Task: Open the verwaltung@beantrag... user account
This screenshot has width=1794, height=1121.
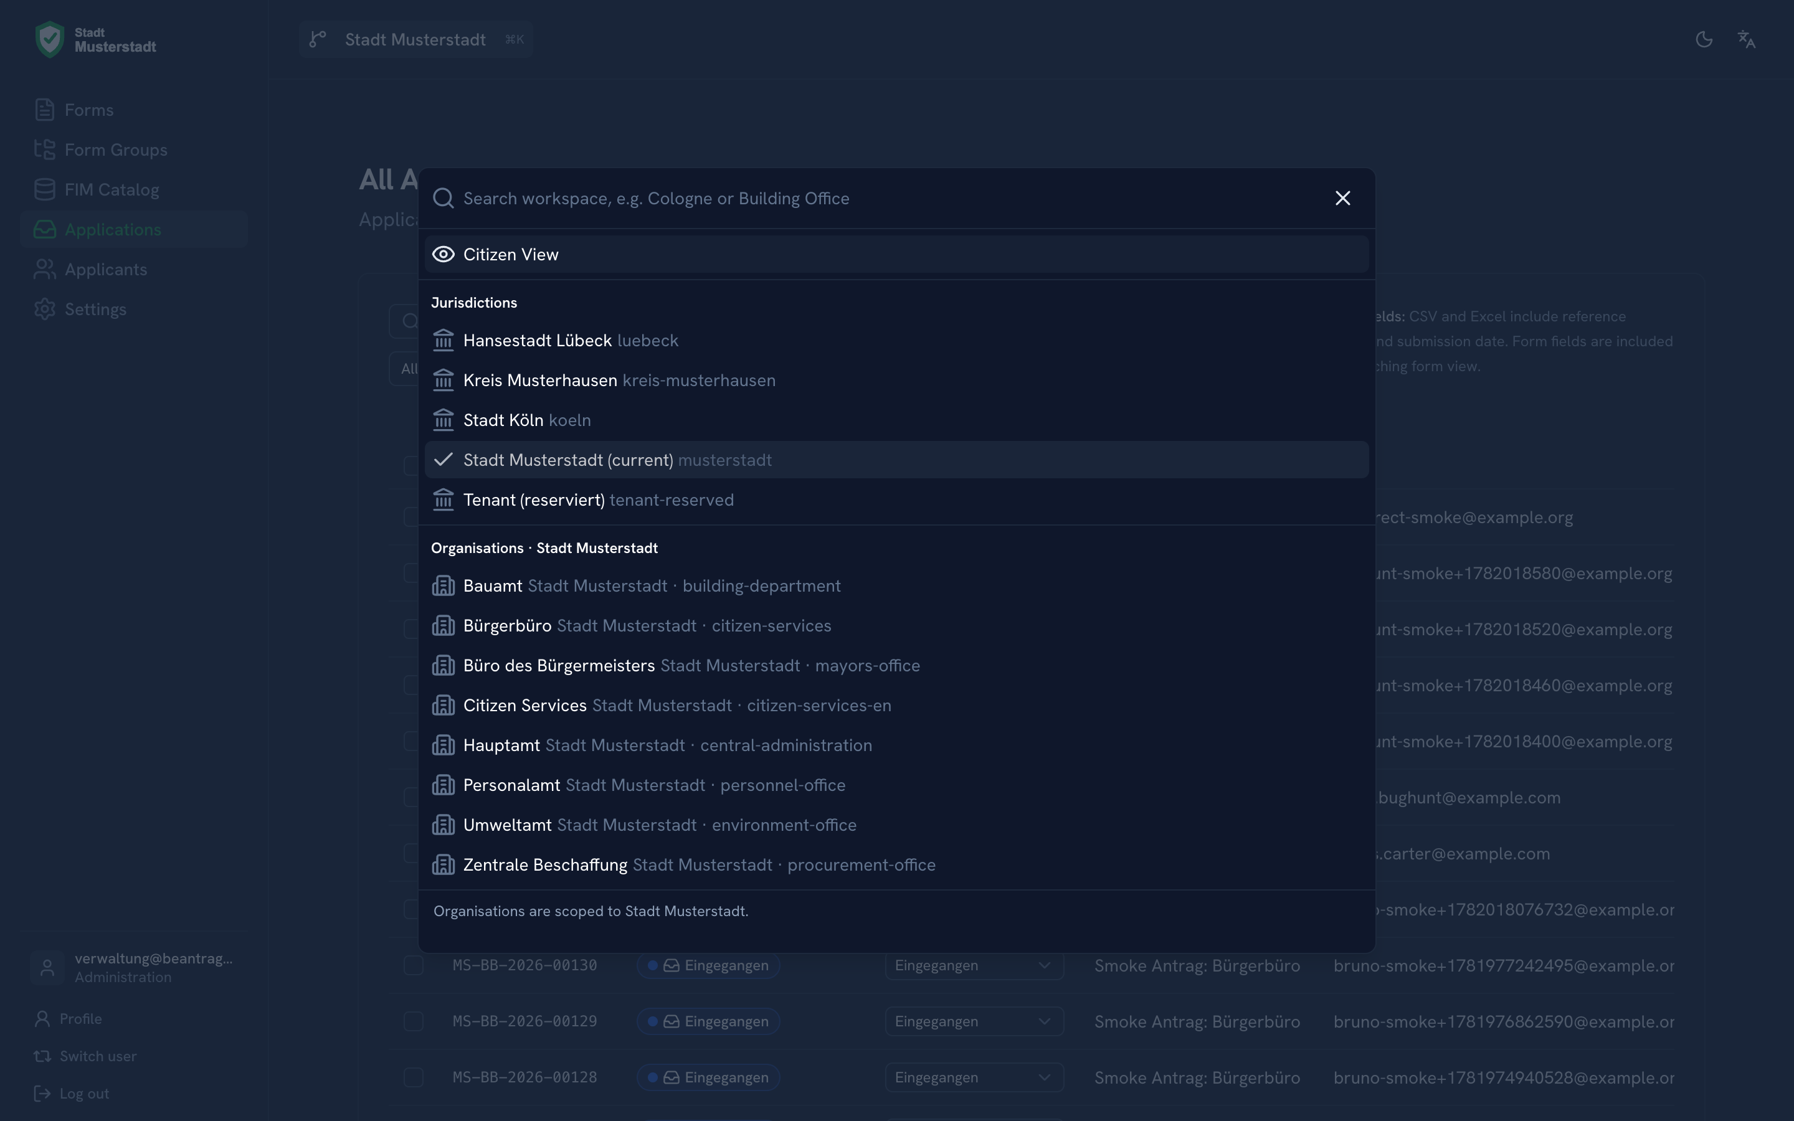Action: click(133, 968)
